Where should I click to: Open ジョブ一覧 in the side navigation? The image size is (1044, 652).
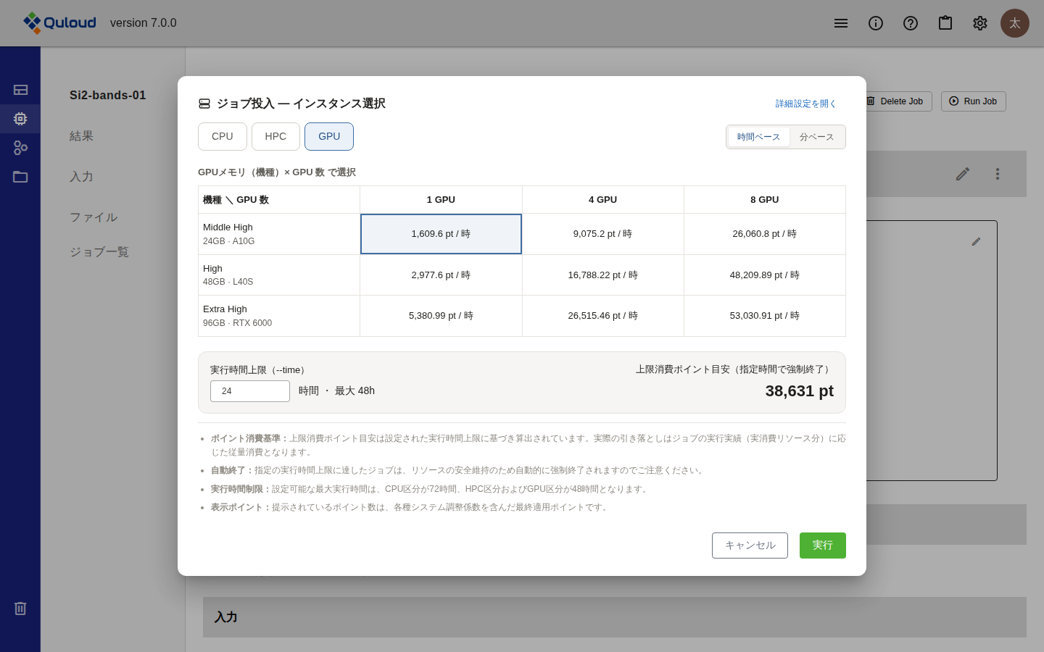99,252
